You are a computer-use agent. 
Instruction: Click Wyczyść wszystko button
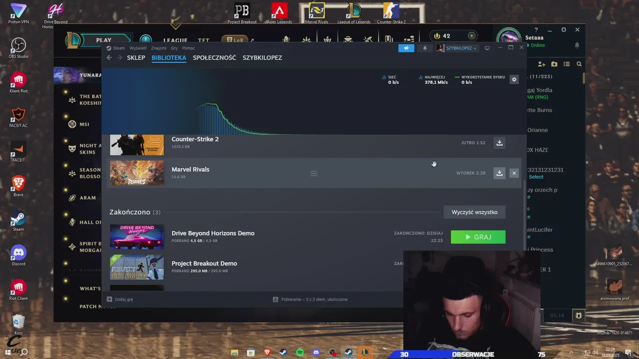(x=474, y=212)
